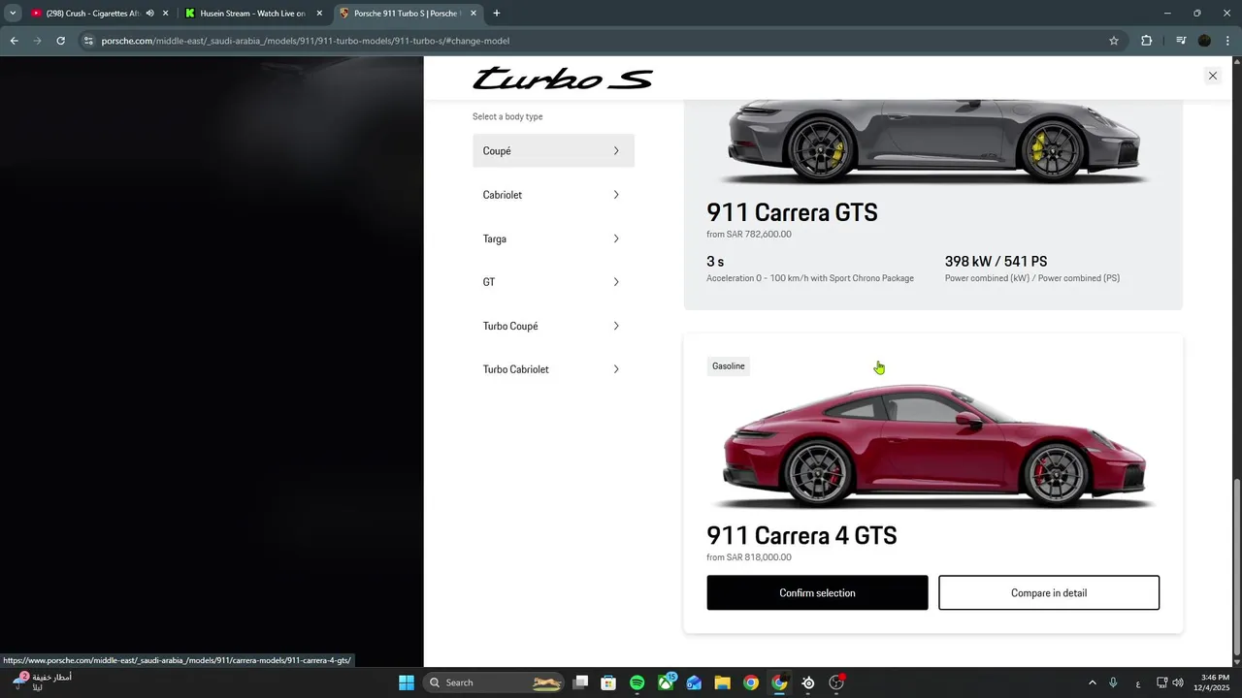Click the page vertical scrollbar thumb
Screen dimensions: 1242x698
(x=1235, y=565)
